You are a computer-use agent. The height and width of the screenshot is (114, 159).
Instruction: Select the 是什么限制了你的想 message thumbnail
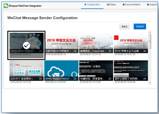pos(131,70)
